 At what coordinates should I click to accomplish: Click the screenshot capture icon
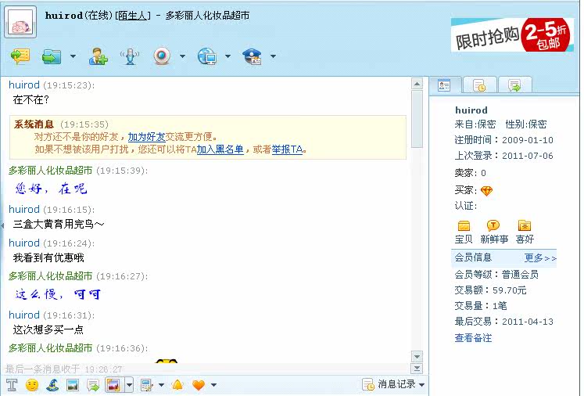[113, 385]
